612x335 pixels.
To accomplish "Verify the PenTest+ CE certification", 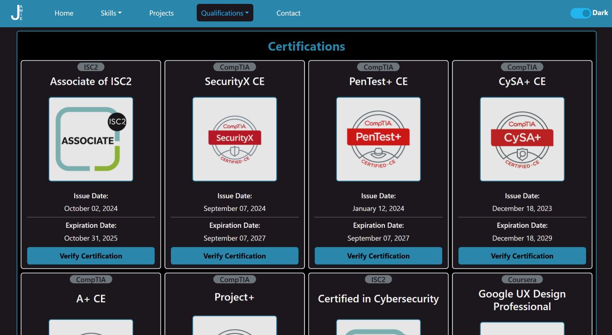I will 378,256.
